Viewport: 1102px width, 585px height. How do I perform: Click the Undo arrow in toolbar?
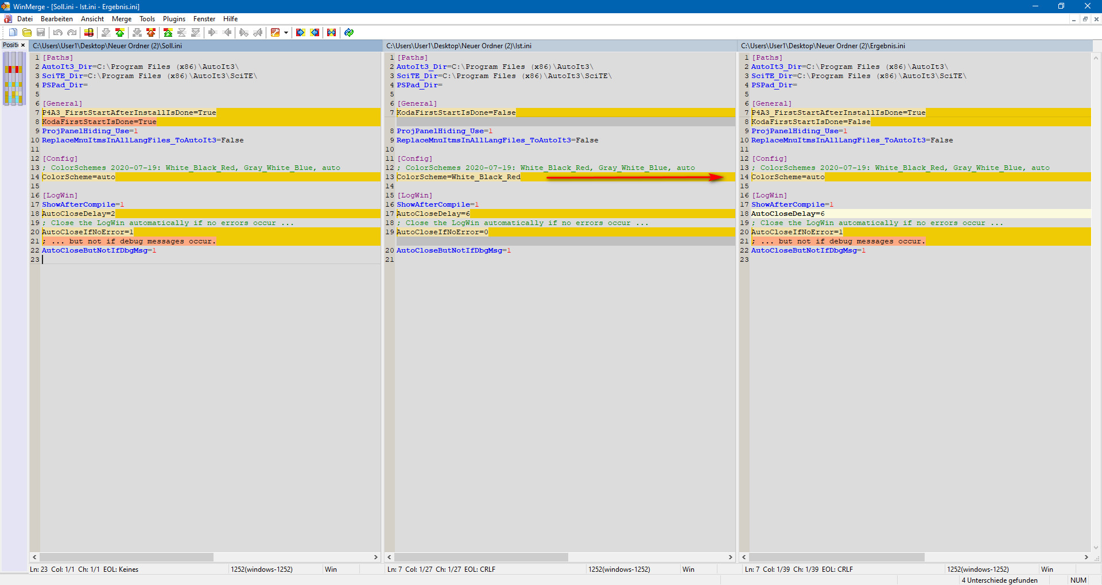pyautogui.click(x=57, y=33)
